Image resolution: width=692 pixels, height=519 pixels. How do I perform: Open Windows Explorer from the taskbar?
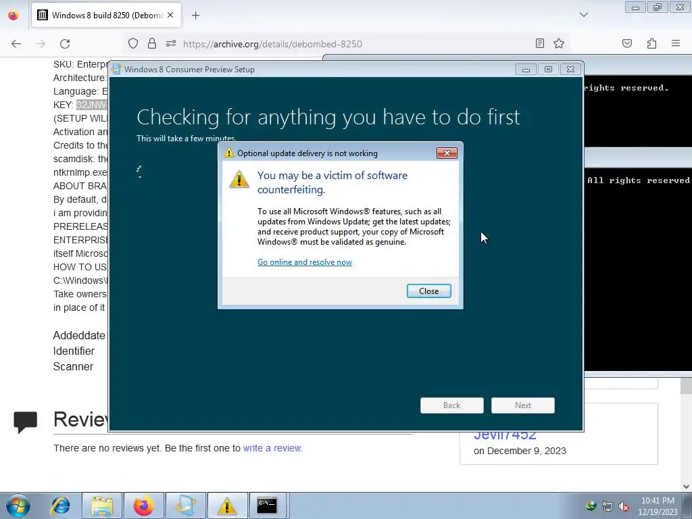click(102, 506)
